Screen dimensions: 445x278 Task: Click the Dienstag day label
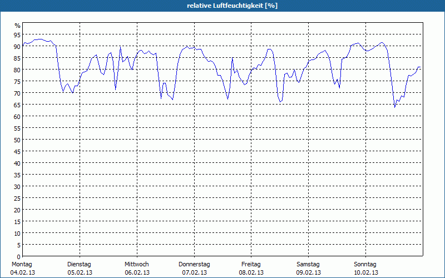tap(79, 265)
